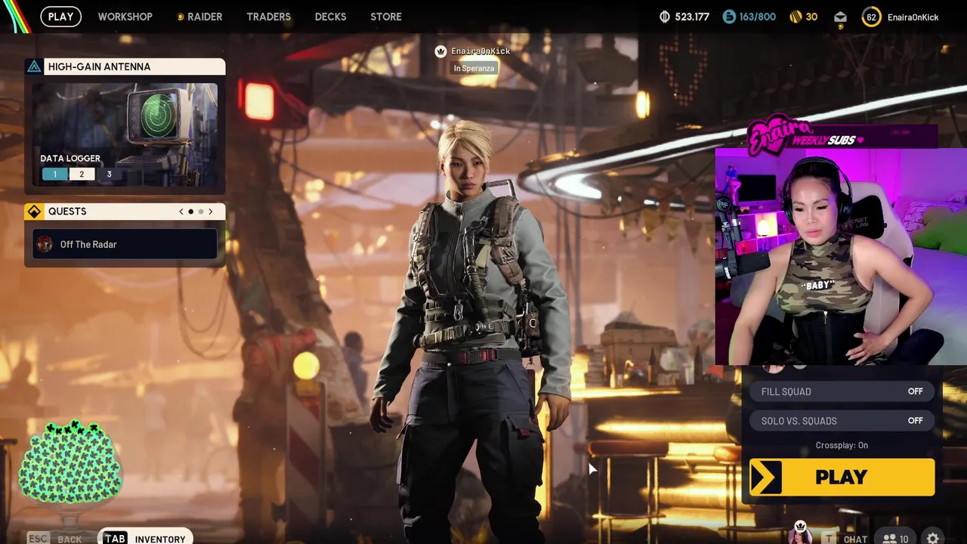The width and height of the screenshot is (967, 544).
Task: Open the chat via T CHAT button
Action: pos(845,539)
